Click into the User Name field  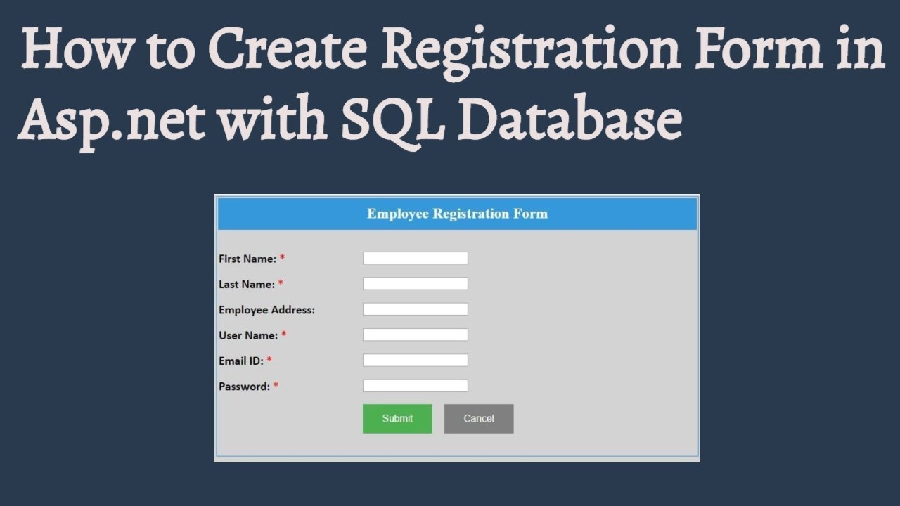point(415,335)
